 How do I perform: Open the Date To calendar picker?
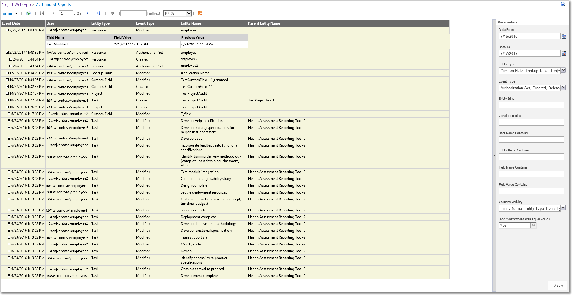coord(564,53)
